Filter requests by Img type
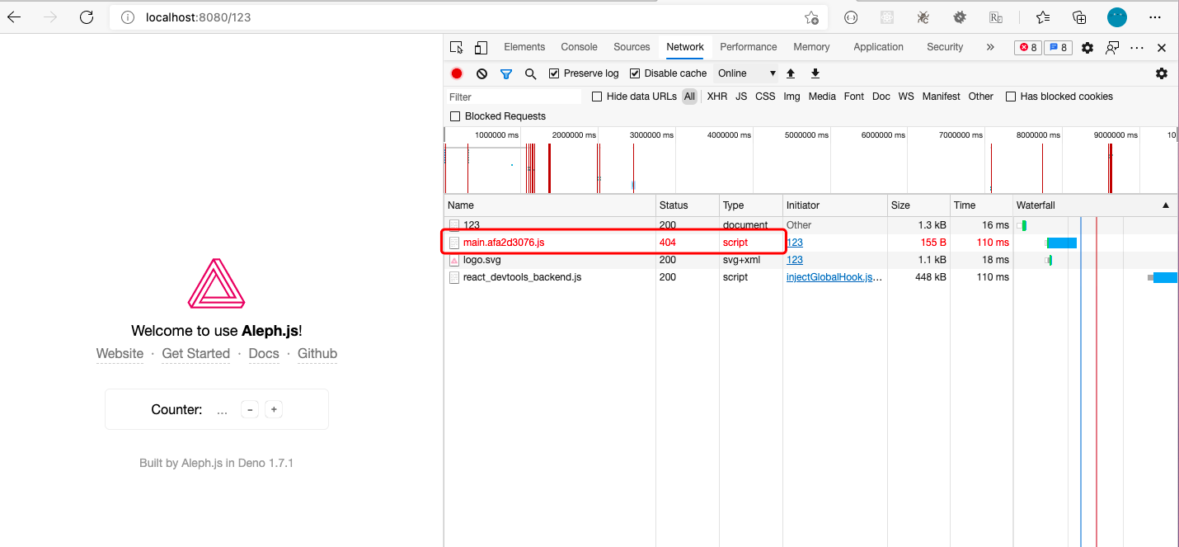This screenshot has height=547, width=1179. pos(791,97)
